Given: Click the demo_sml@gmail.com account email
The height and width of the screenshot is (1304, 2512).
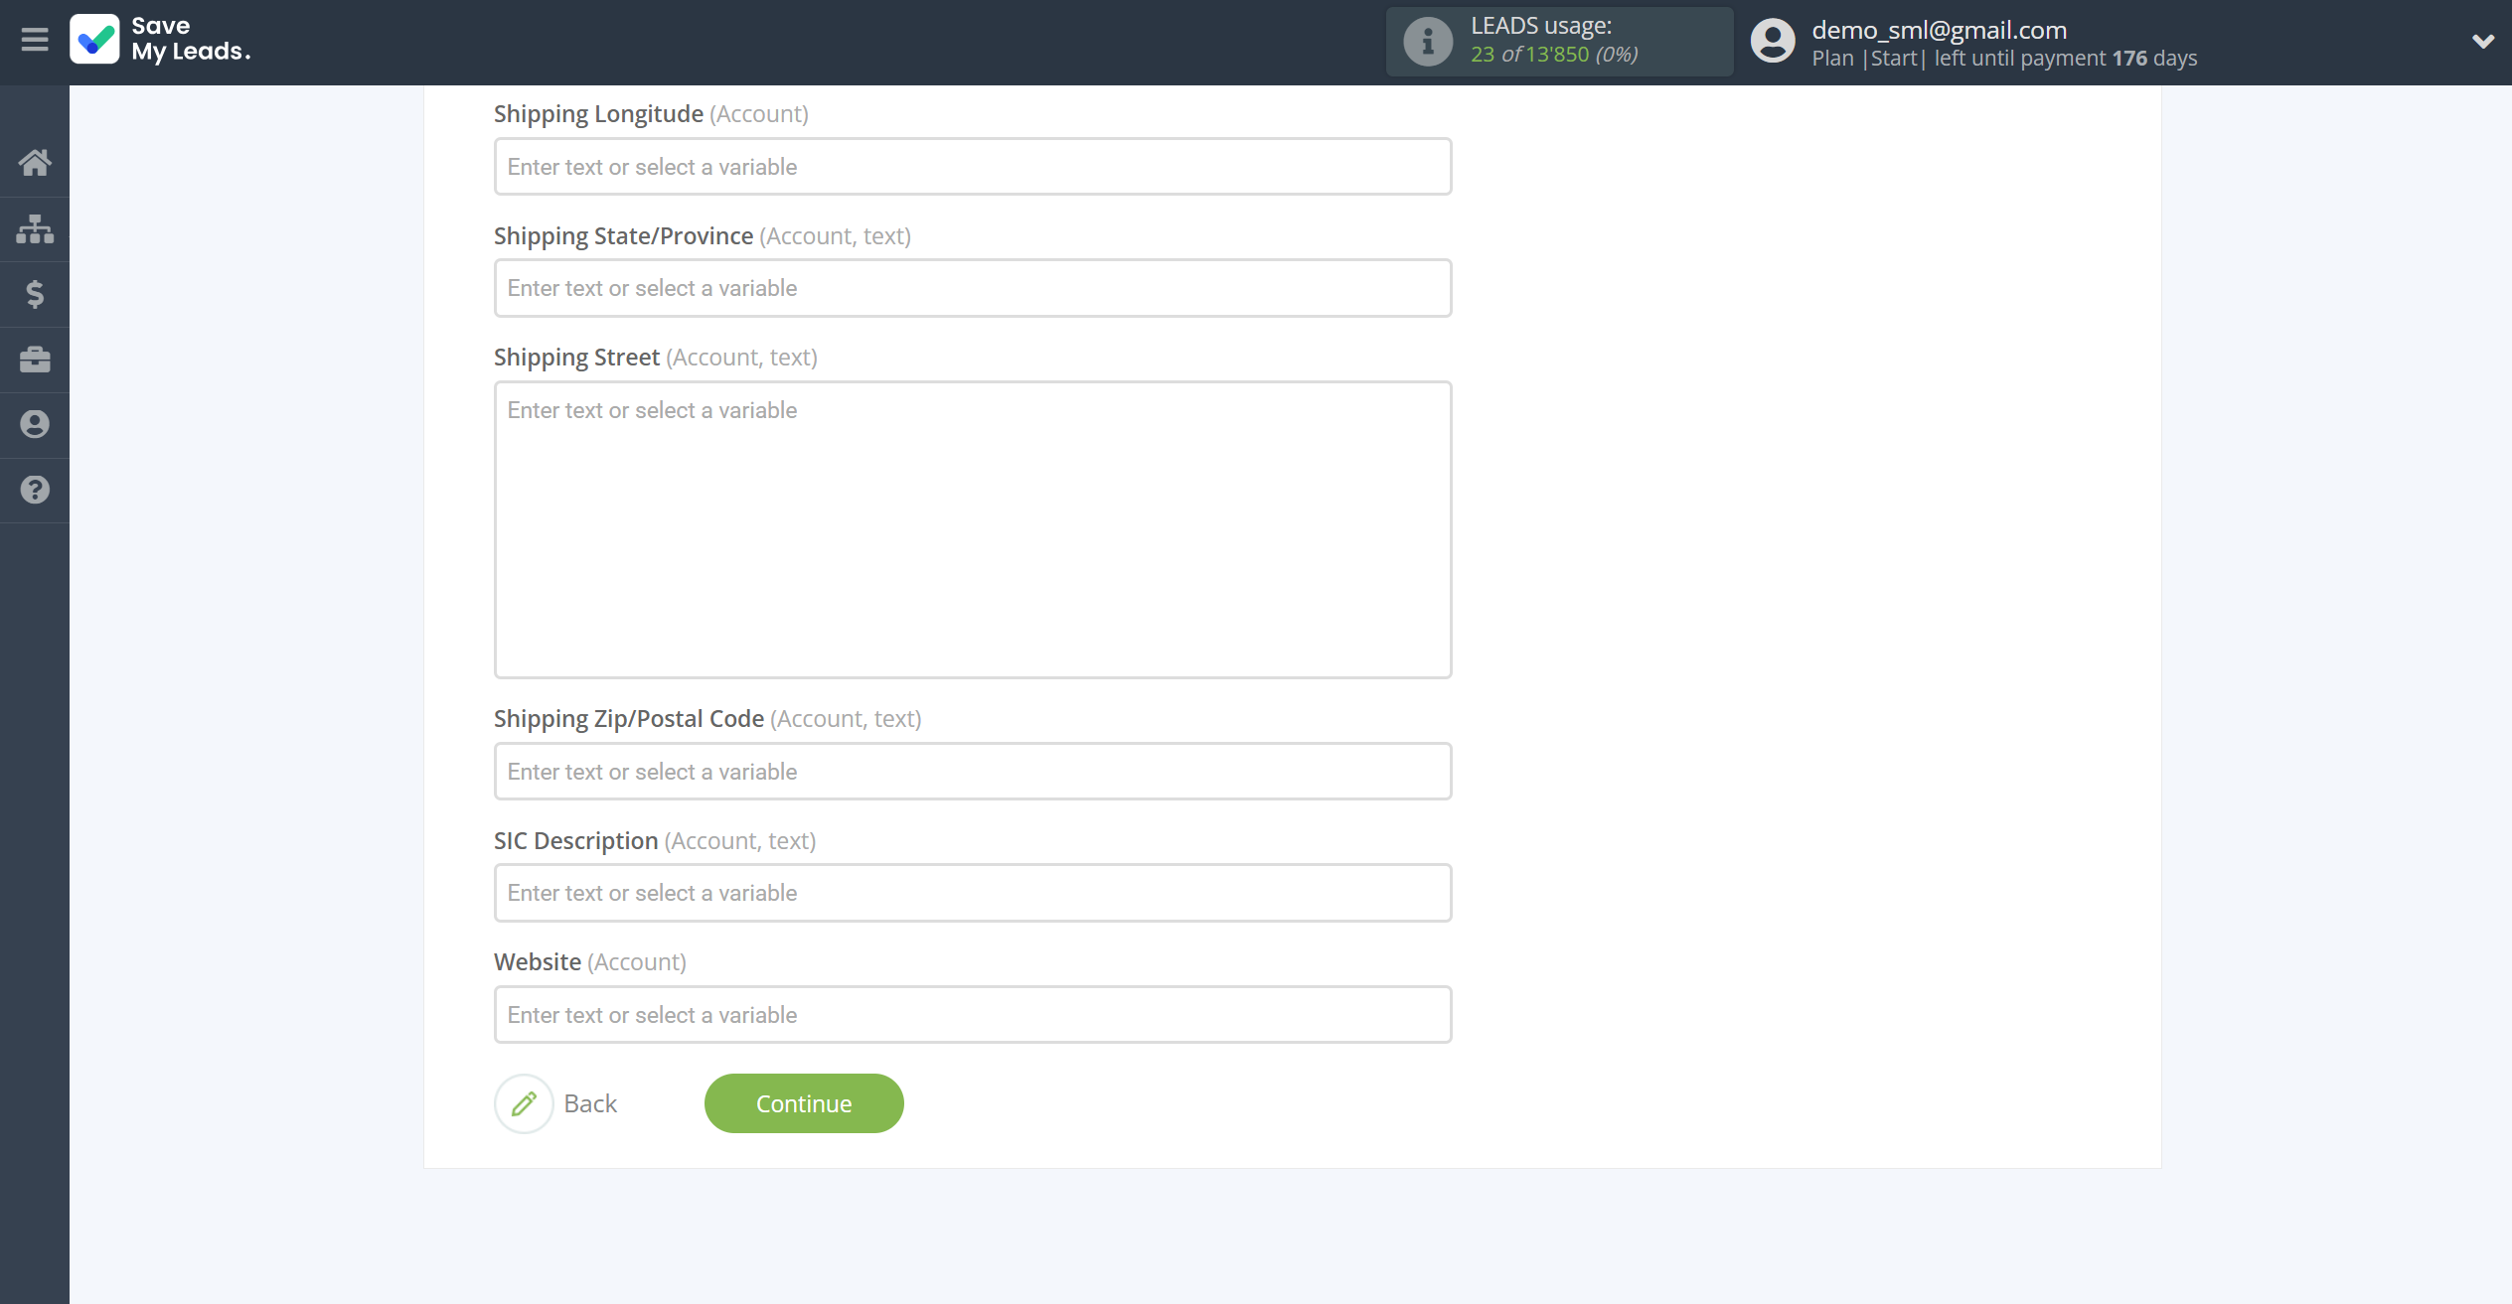Looking at the screenshot, I should [1939, 30].
